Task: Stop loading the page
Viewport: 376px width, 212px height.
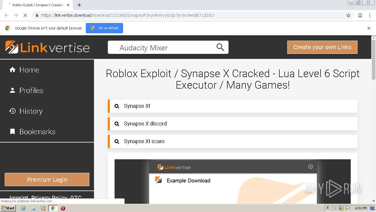Action: [x=25, y=15]
